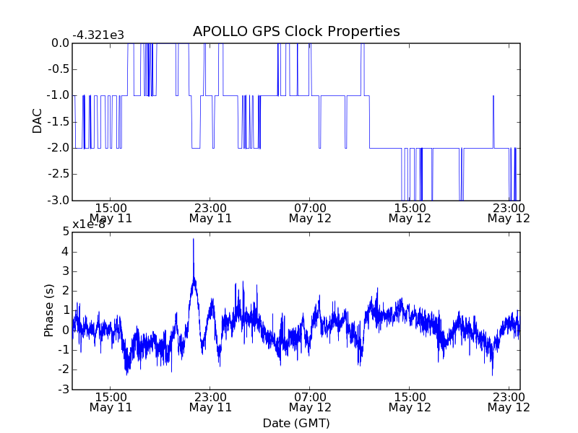Click the 07:00 May 12 tick on upper plot
The height and width of the screenshot is (433, 578).
(x=310, y=213)
